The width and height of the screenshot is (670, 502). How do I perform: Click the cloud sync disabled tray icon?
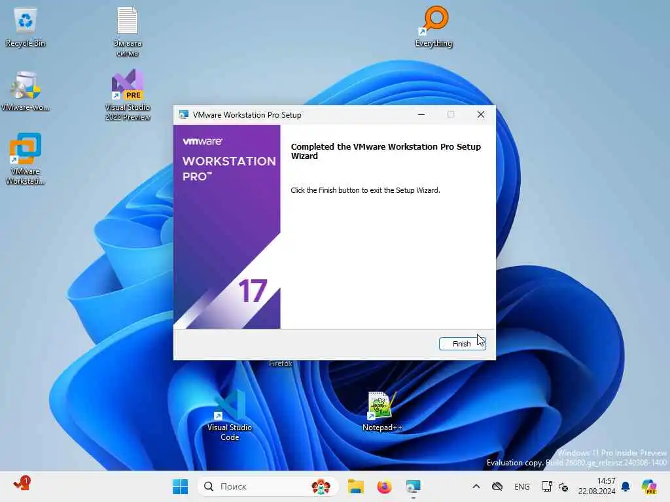[497, 486]
